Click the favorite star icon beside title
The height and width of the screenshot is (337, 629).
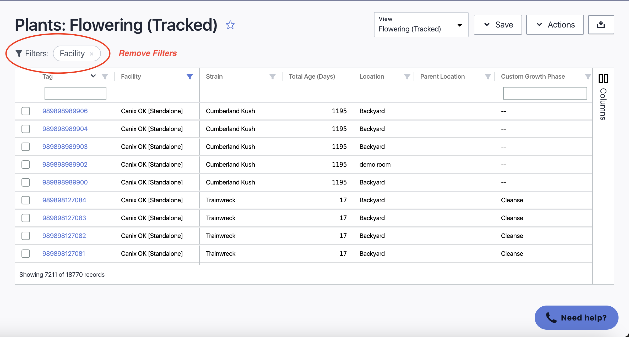[230, 25]
